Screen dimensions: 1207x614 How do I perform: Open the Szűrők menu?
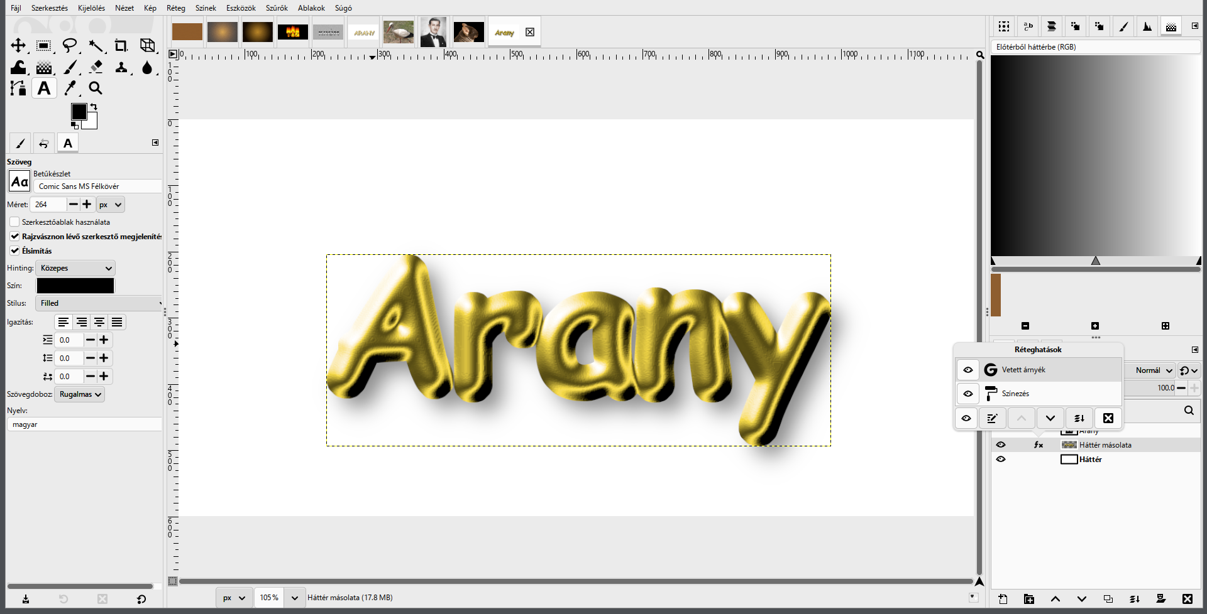[277, 8]
